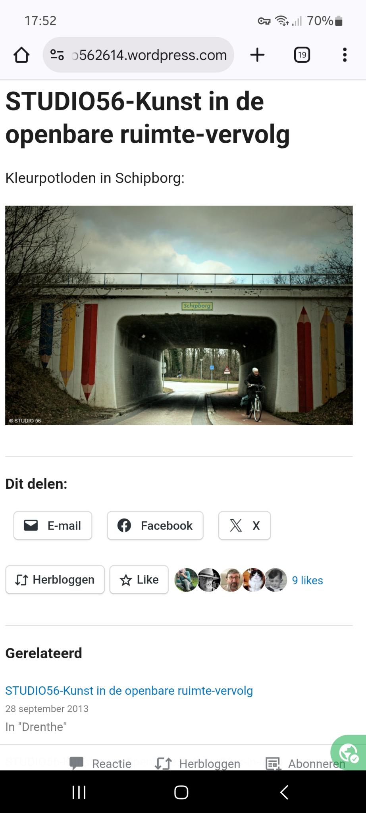Open the Schipborg tunnel photo
Viewport: 366px width, 813px height.
pos(179,315)
